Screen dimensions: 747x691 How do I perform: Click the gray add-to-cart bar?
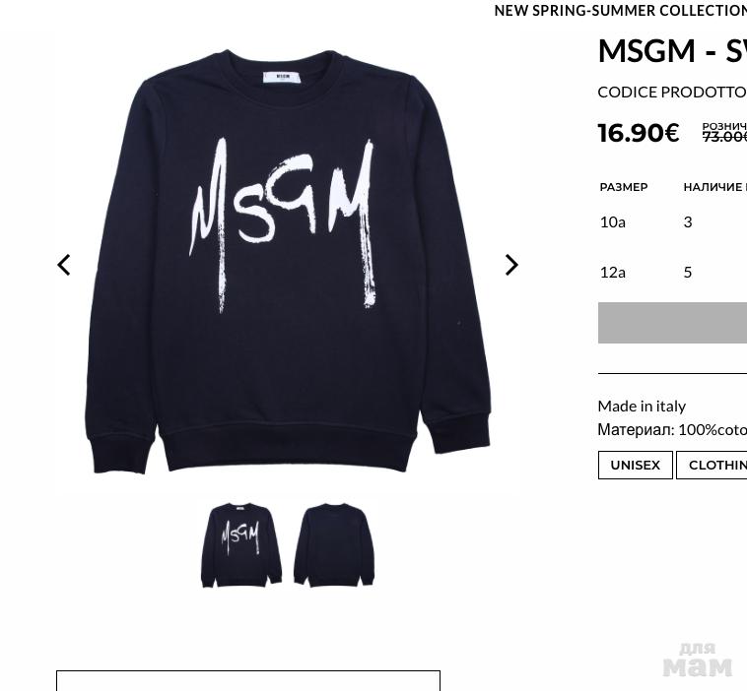coord(672,323)
